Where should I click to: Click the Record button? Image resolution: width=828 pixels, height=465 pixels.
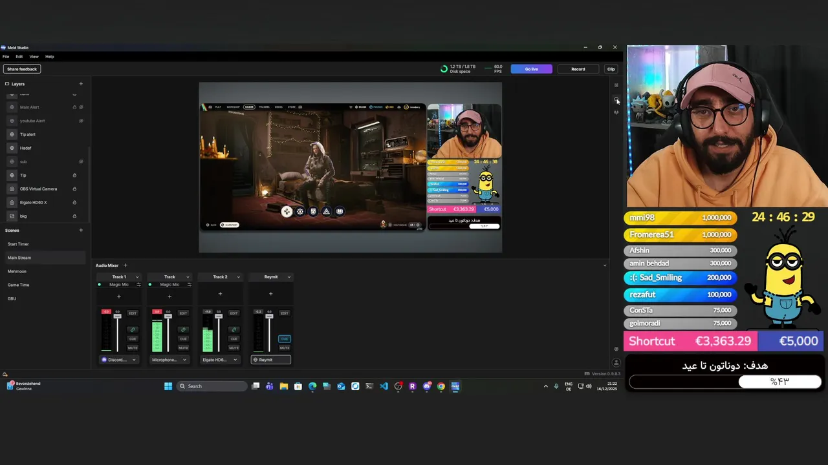(578, 69)
